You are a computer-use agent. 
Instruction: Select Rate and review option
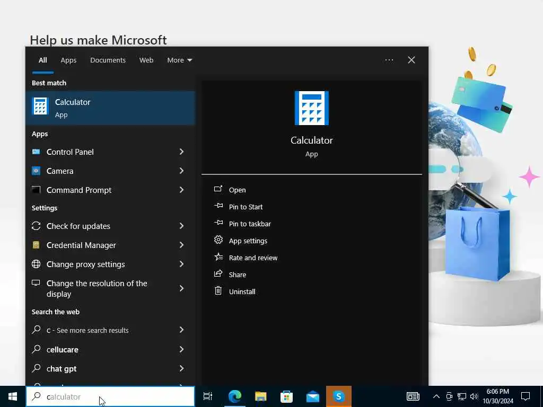253,258
